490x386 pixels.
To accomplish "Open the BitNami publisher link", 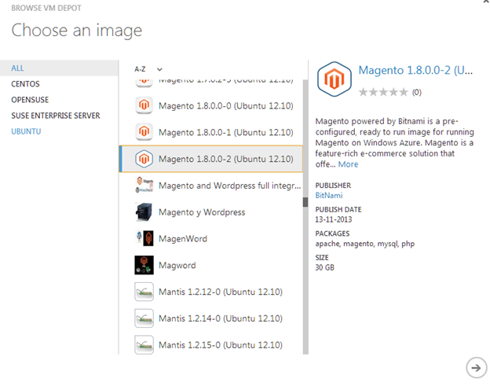I will coord(329,194).
